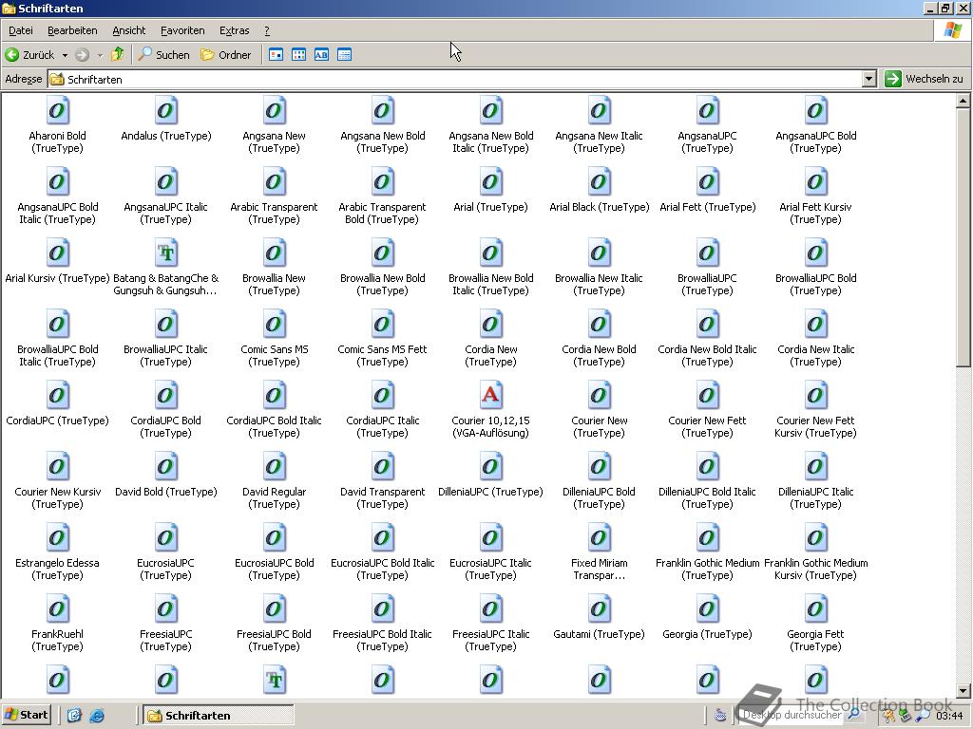Select the DilleniaUPC Italic font icon
The width and height of the screenshot is (973, 729).
point(815,468)
